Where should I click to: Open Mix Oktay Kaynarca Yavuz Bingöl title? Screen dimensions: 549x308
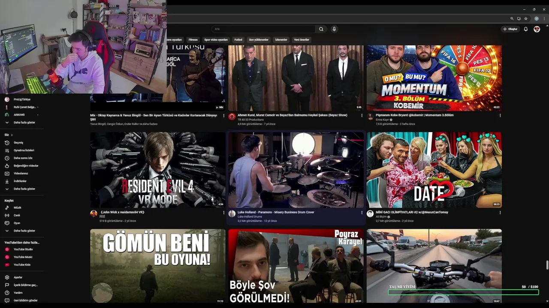[154, 117]
